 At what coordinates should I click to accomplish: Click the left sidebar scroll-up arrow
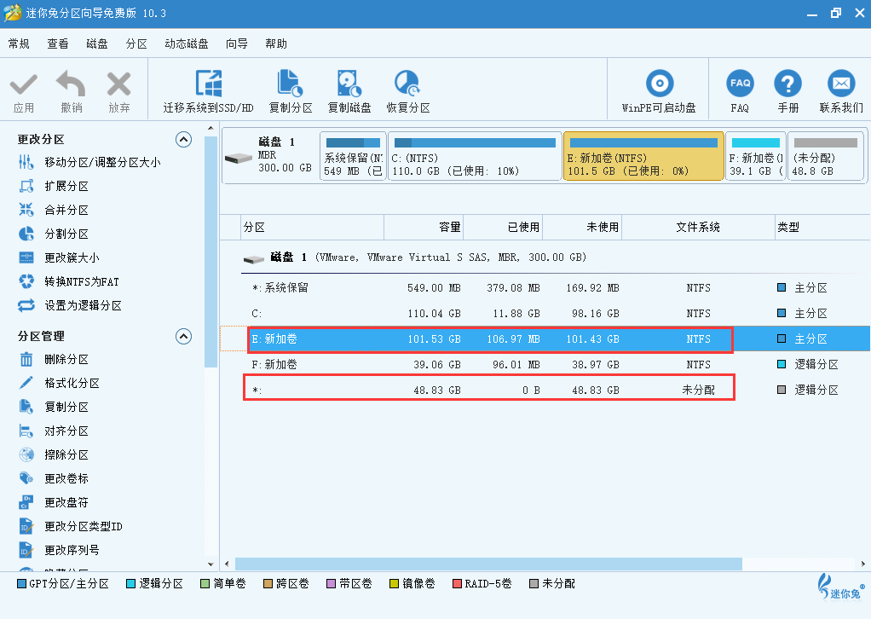coord(211,129)
